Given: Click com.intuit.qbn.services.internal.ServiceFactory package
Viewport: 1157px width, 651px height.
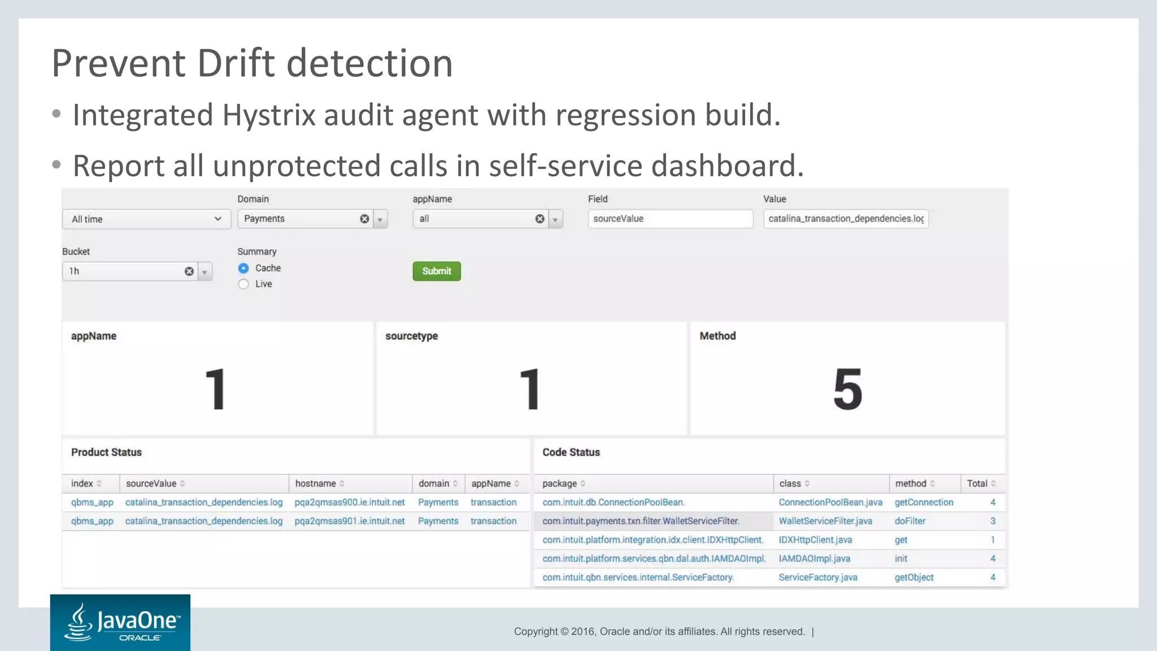Looking at the screenshot, I should click(638, 577).
